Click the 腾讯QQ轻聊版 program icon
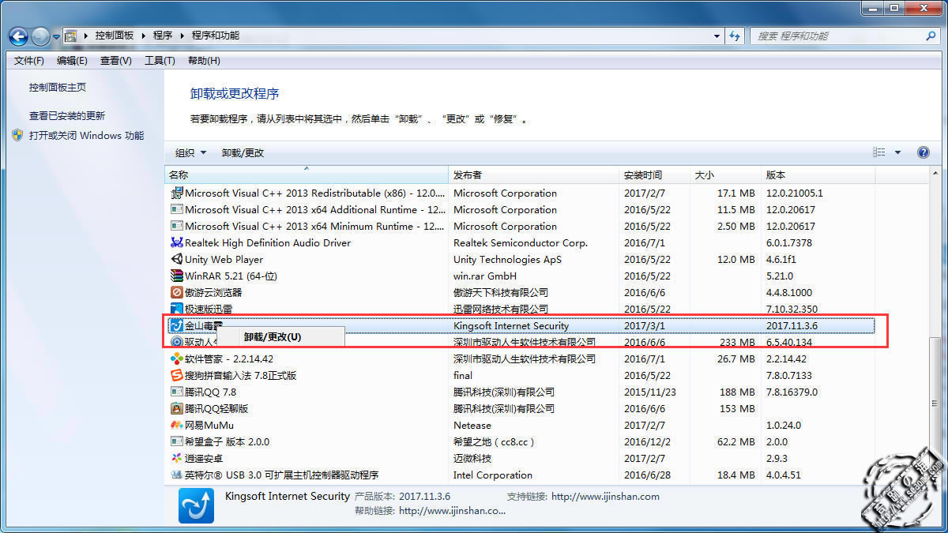The image size is (948, 533). tap(177, 408)
